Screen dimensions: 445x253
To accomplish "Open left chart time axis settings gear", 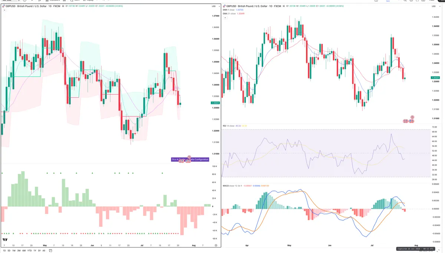I will [216, 245].
